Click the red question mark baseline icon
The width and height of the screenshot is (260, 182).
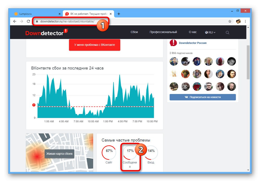coord(34,105)
